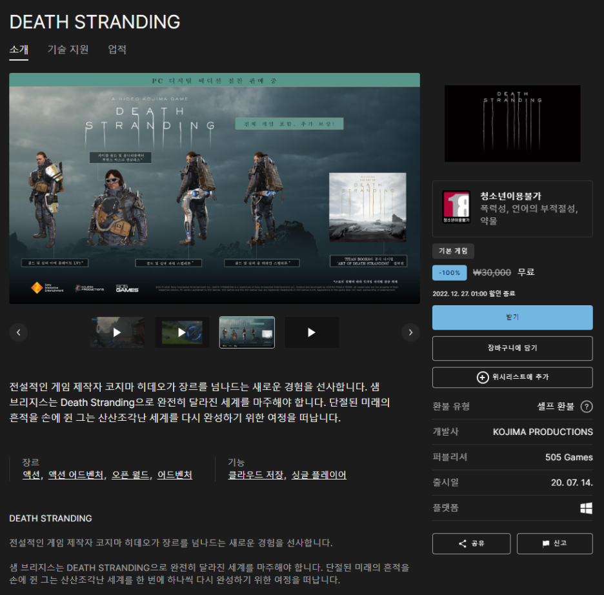The image size is (604, 595).
Task: Open the 액션 genre link
Action: point(32,475)
